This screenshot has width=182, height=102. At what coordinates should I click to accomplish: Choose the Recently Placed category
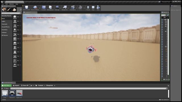click(6, 16)
